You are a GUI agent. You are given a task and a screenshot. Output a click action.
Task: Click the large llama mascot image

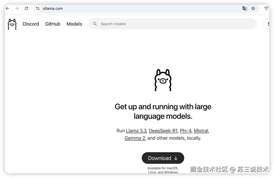click(x=163, y=80)
